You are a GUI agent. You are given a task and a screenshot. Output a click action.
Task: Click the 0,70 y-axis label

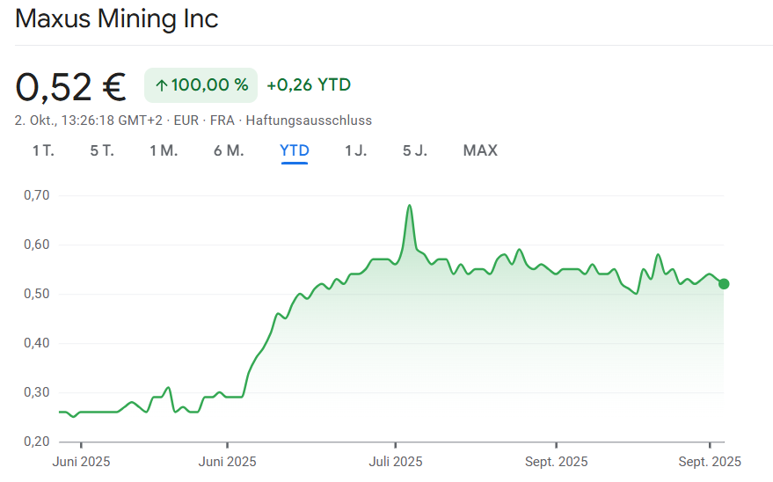(36, 195)
